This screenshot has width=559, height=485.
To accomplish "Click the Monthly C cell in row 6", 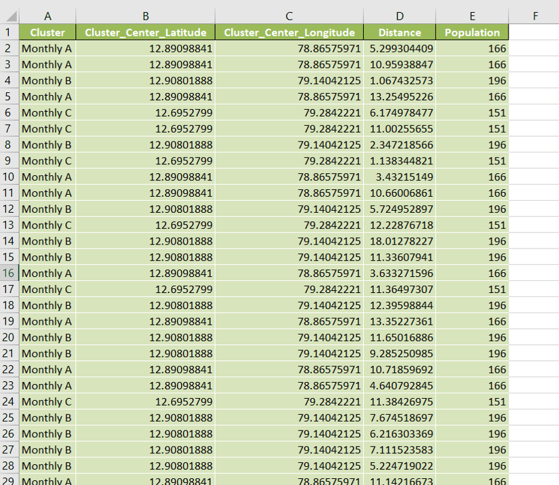I will 47,112.
